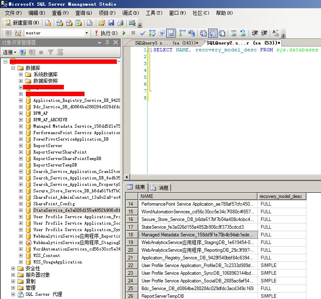Toggle Object Explorer auto-hide pin

pos(107,42)
